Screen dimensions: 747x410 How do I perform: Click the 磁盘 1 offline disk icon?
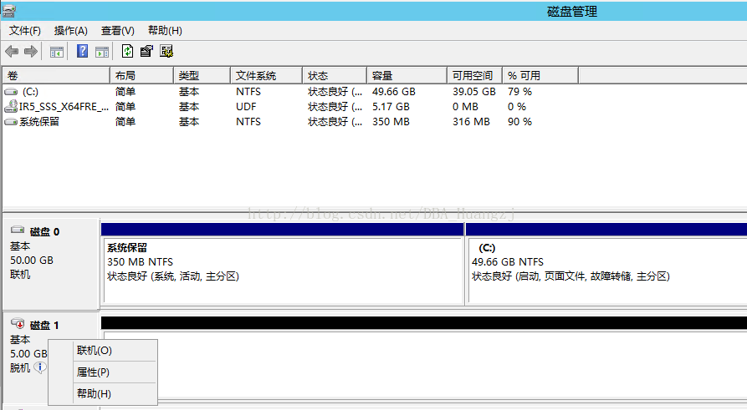pos(18,323)
